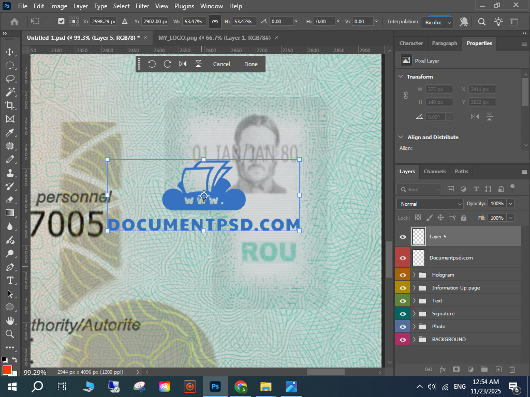Toggle visibility of the Hologram group
530x397 pixels.
403,275
